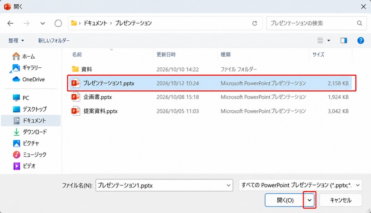Select ピクチャ in the navigation pane
The width and height of the screenshot is (371, 213).
26,143
